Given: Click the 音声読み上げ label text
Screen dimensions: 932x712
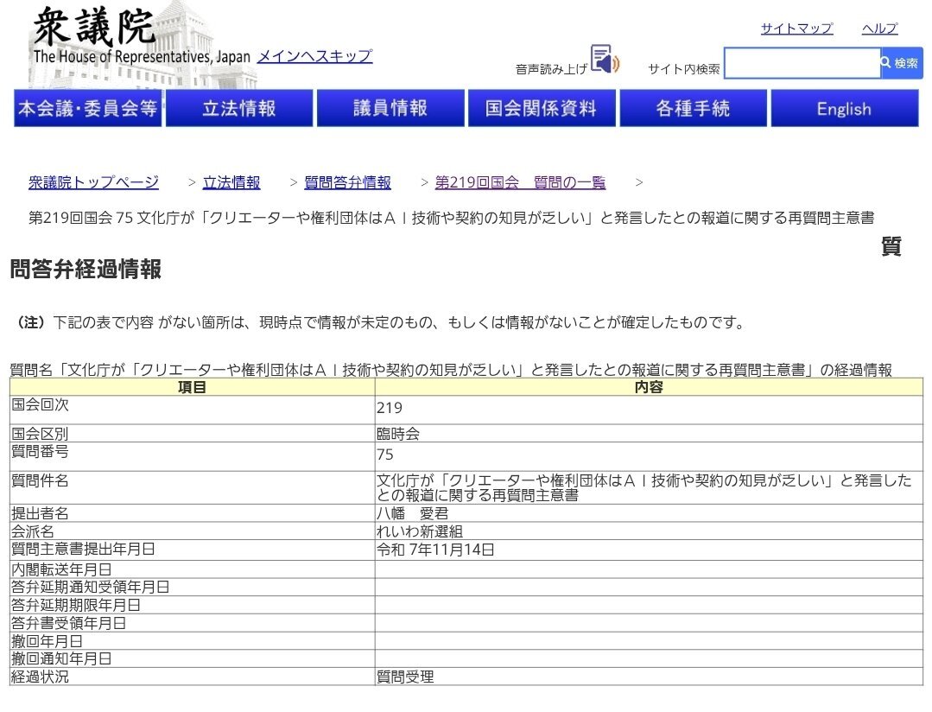Looking at the screenshot, I should [x=551, y=69].
